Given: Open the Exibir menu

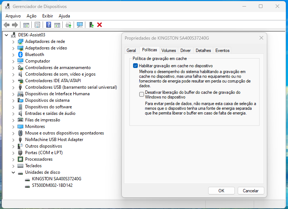Looking at the screenshot, I should [x=47, y=16].
